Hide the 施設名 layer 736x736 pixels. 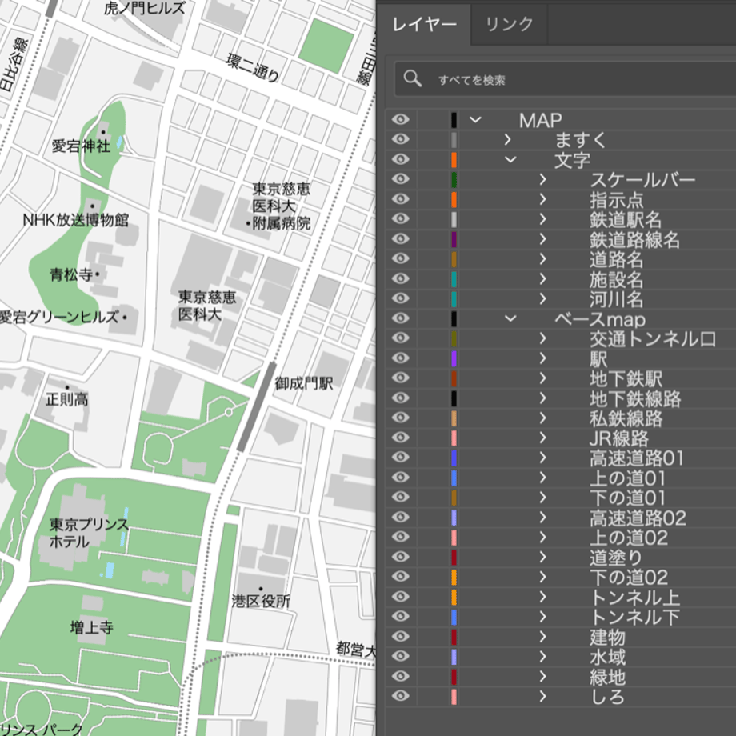[400, 279]
